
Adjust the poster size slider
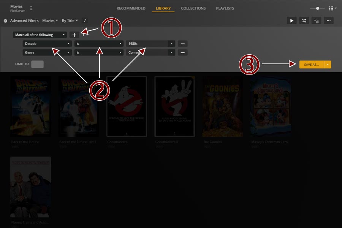318,8
